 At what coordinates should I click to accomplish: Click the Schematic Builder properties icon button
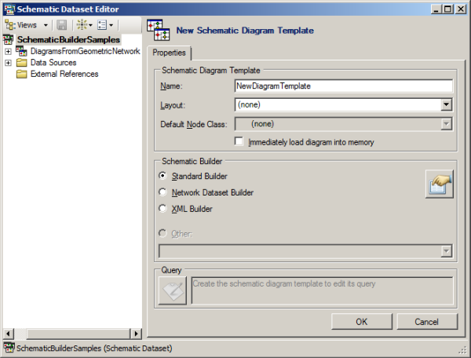pyautogui.click(x=440, y=184)
